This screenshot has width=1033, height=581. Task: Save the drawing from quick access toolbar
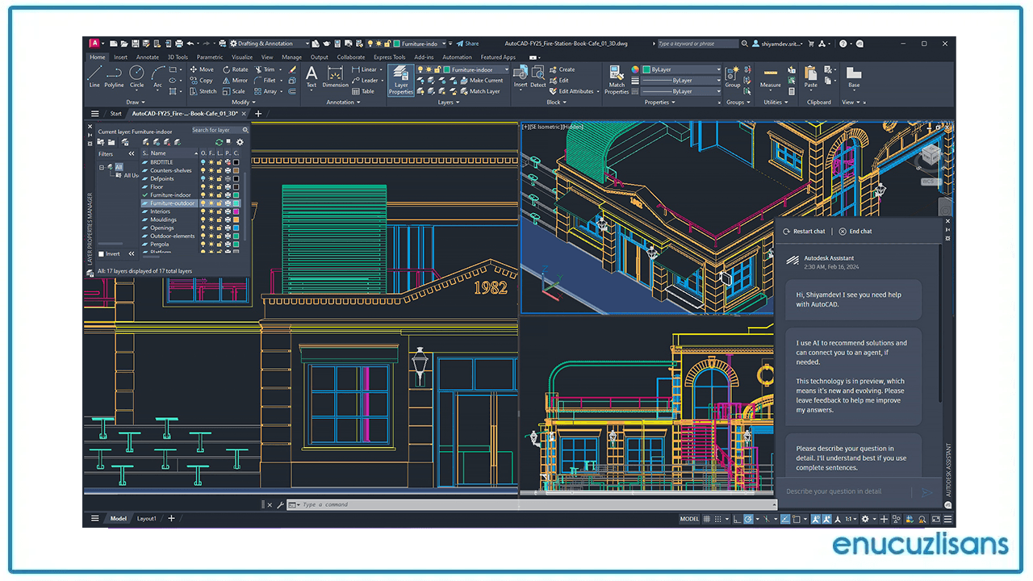click(136, 44)
